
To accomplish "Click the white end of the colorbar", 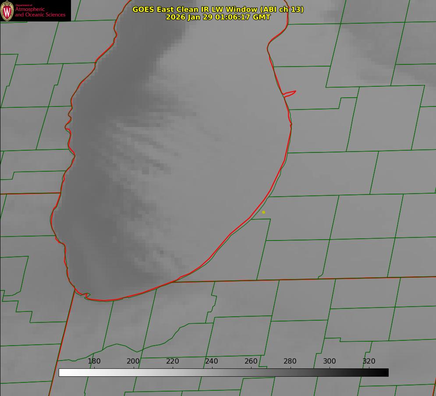I will [63, 373].
